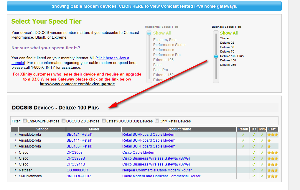Click the Vendor column header
This screenshot has height=190, width=300.
[42, 129]
